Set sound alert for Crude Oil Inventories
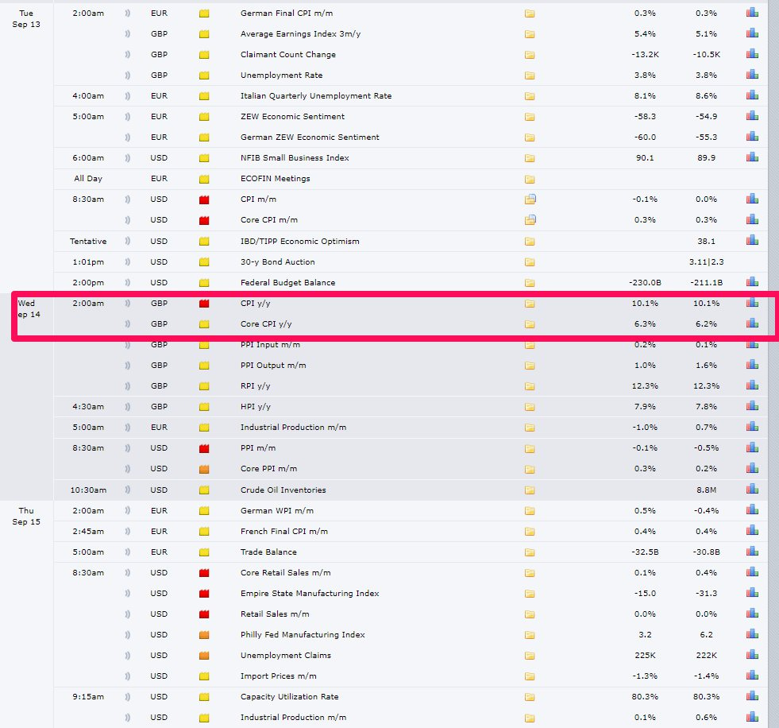The image size is (779, 728). [x=128, y=490]
